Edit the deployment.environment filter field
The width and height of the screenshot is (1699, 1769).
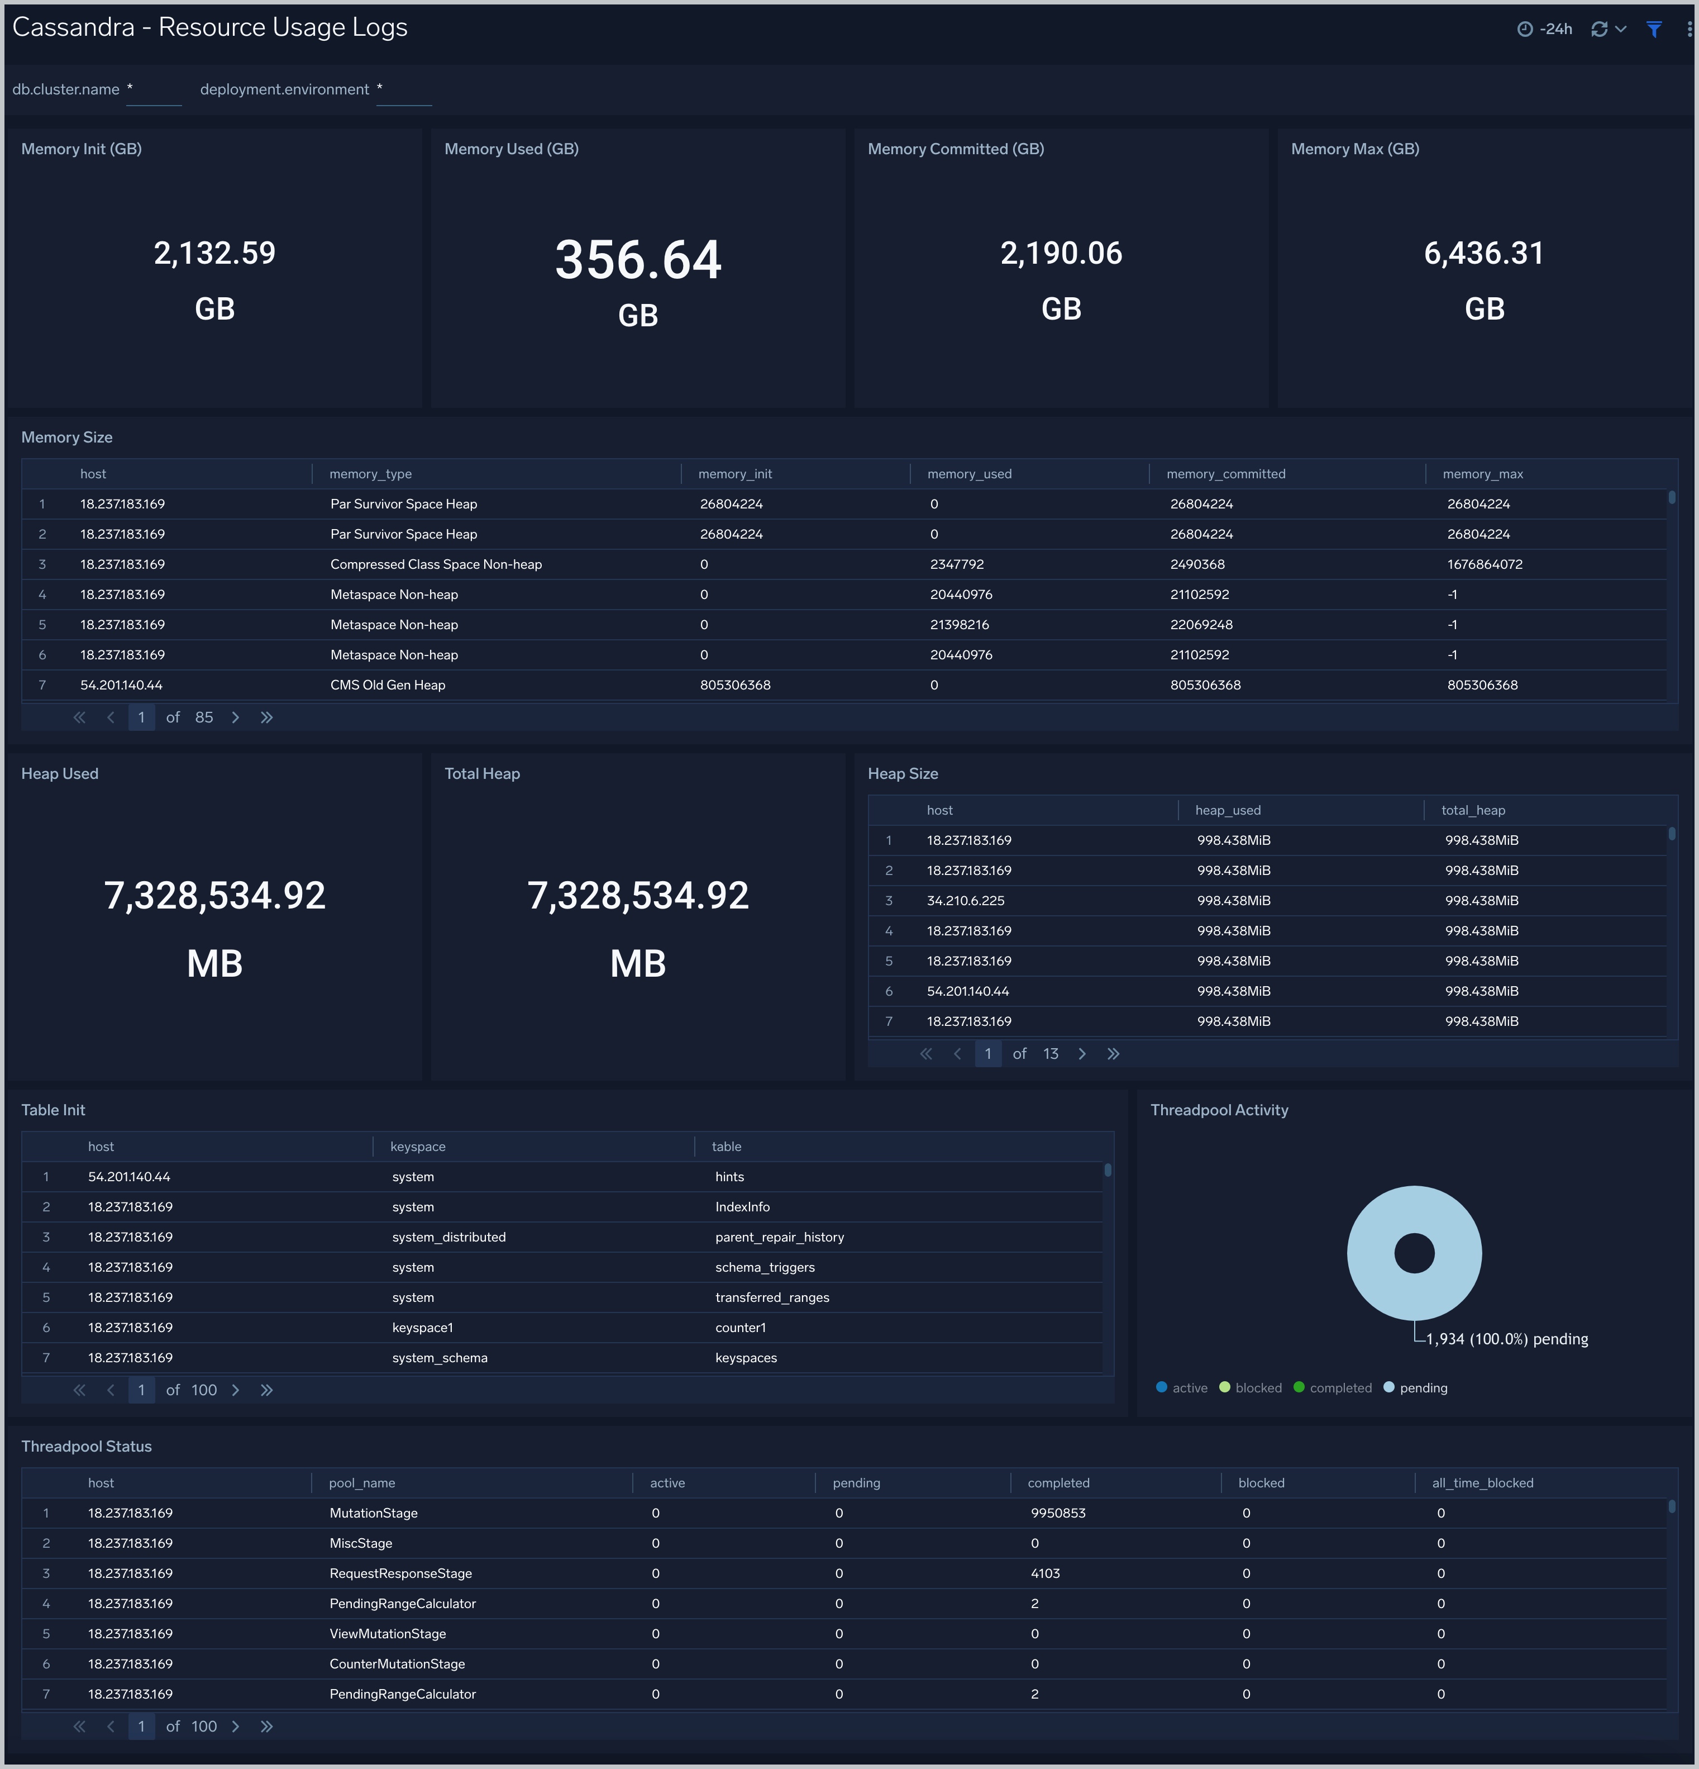(403, 91)
